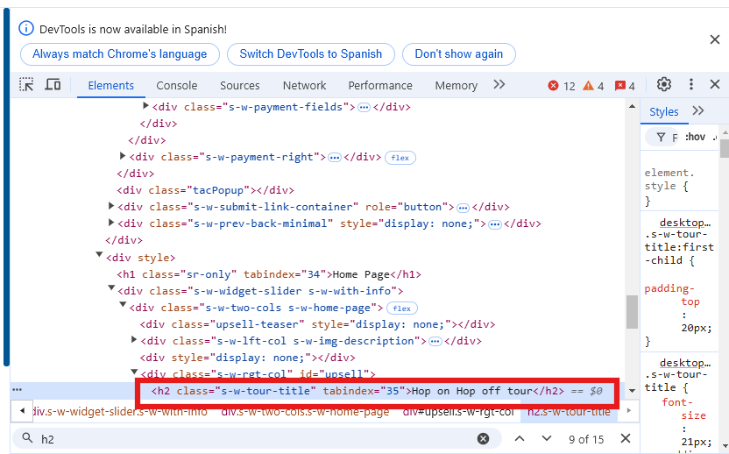This screenshot has width=729, height=454.
Task: Click Don't show again
Action: click(459, 54)
